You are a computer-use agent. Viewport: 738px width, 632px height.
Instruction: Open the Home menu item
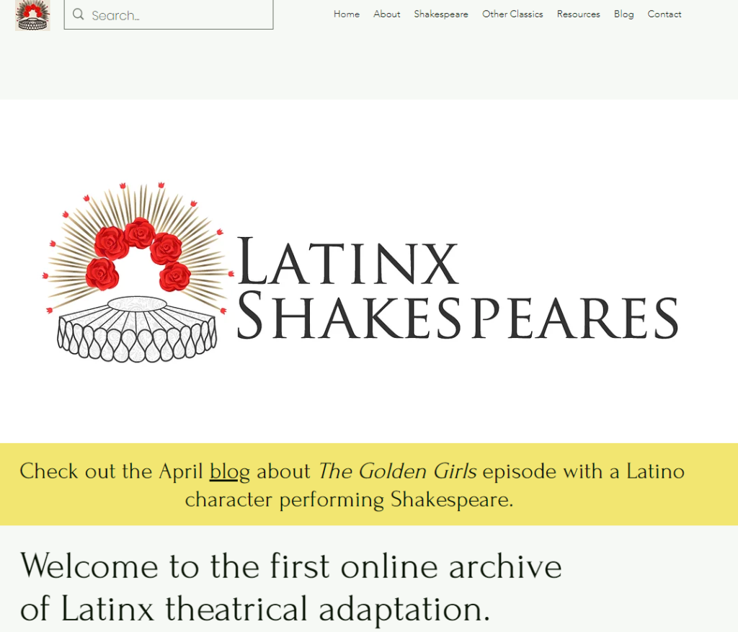[347, 14]
